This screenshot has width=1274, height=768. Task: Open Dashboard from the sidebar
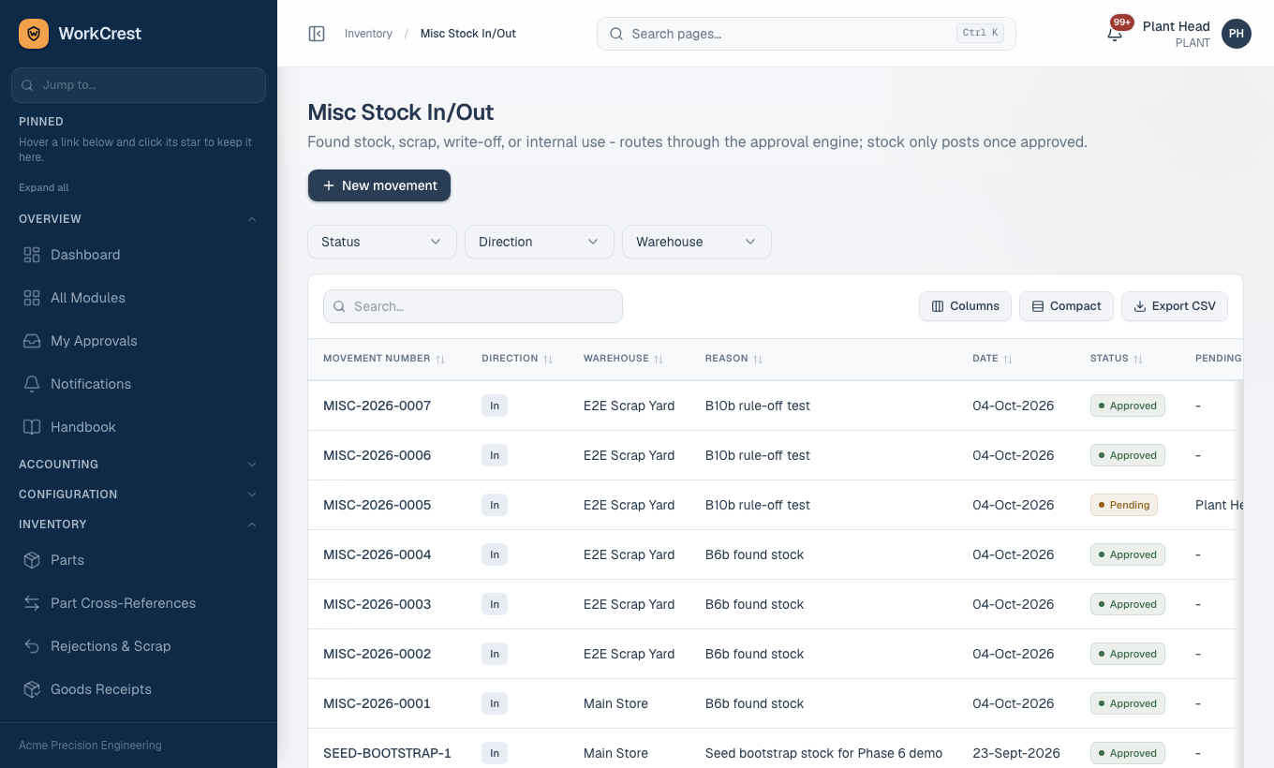pos(139,255)
